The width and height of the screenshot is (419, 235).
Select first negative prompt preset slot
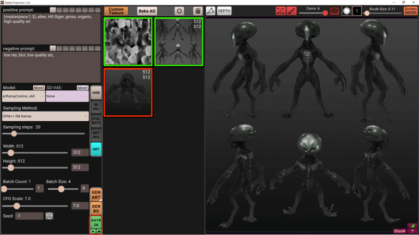pyautogui.click(x=52, y=48)
